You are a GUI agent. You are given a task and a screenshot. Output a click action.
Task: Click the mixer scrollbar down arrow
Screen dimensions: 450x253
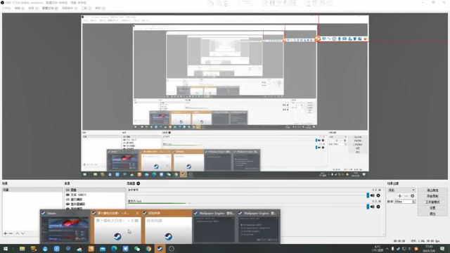(x=384, y=235)
